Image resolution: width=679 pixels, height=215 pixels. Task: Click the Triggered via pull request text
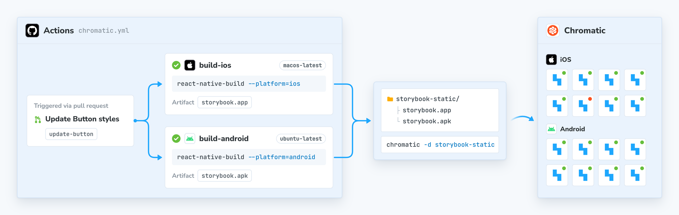(71, 106)
